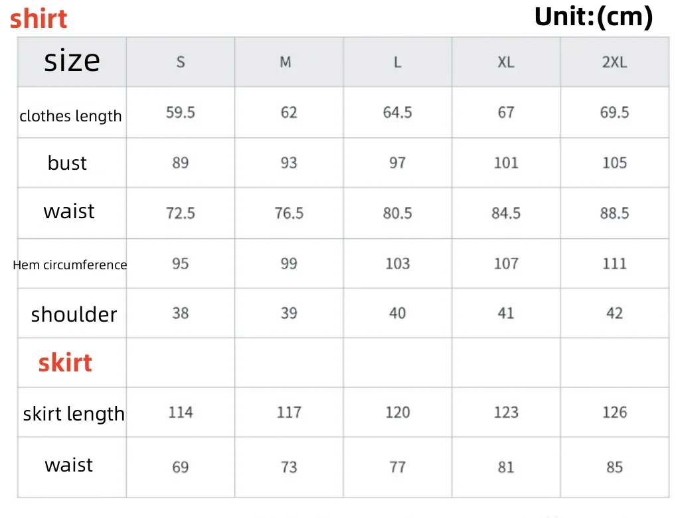Image resolution: width=676 pixels, height=518 pixels.
Task: Select the S size column header
Action: point(181,62)
